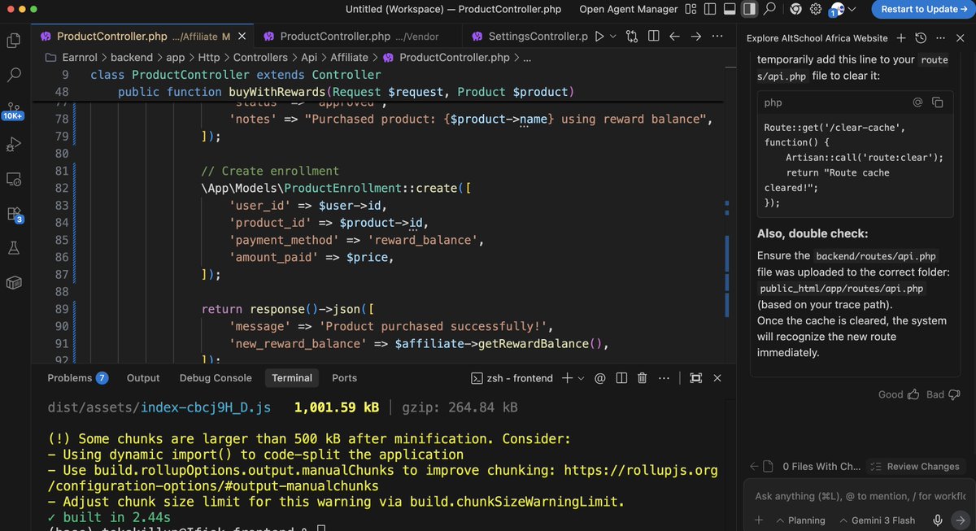Rate the response Bad with thumbs down

pos(943,394)
